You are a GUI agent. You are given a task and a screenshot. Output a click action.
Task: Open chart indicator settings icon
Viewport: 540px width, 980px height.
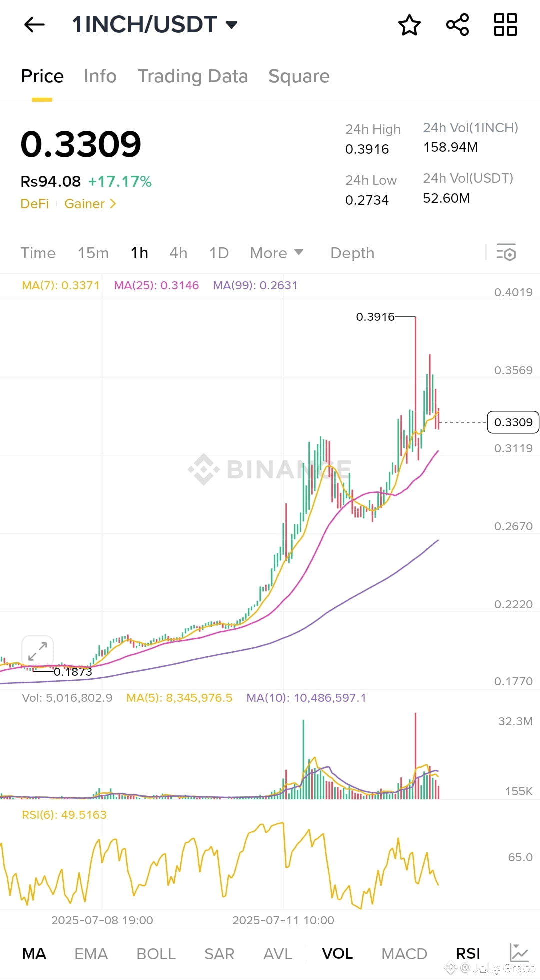[x=506, y=253]
